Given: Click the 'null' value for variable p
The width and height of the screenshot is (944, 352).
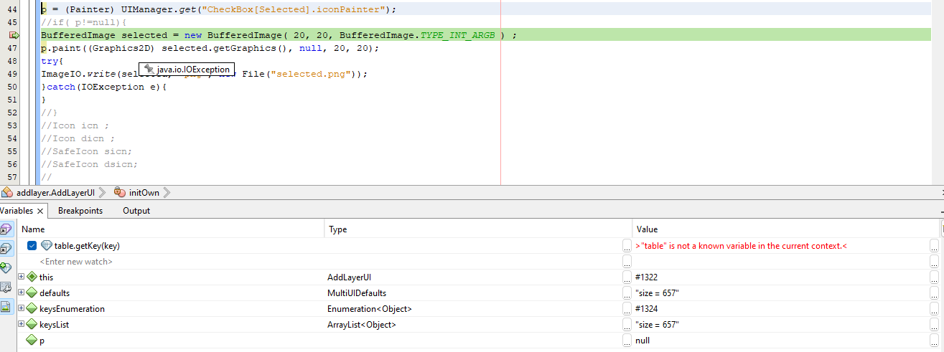Looking at the screenshot, I should 642,341.
